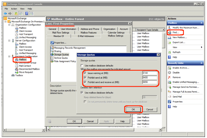Uncheck Prohibit send at (MB)

click(x=85, y=78)
